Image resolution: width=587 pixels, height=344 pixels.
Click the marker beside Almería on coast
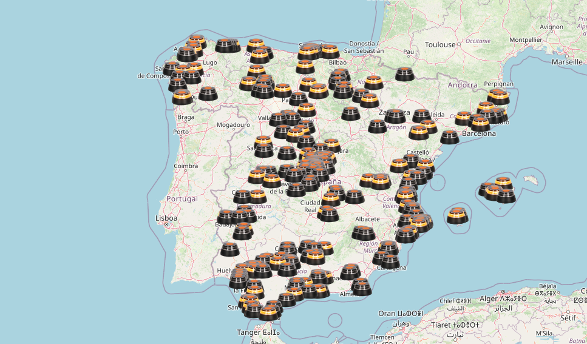362,288
